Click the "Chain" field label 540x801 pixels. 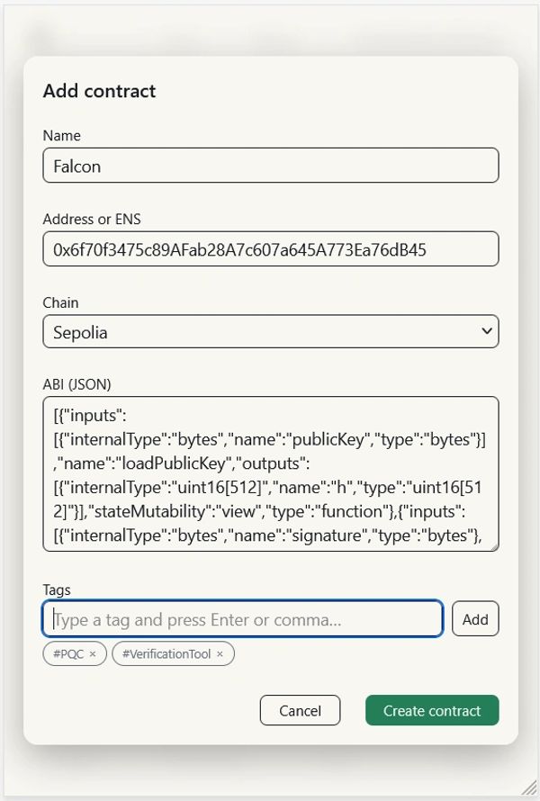click(x=60, y=302)
